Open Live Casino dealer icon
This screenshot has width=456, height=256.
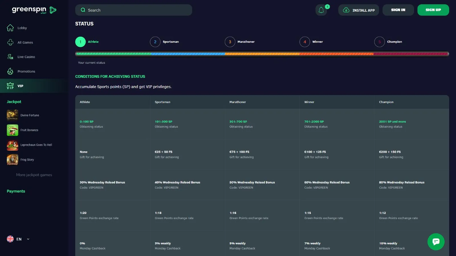coord(10,57)
